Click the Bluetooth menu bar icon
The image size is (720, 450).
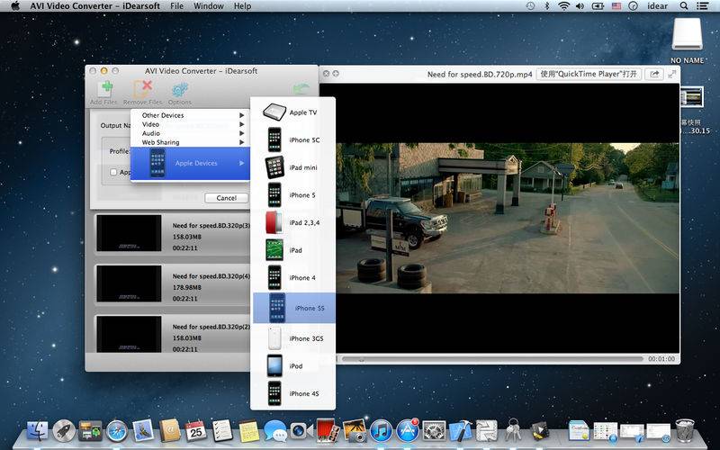(547, 6)
